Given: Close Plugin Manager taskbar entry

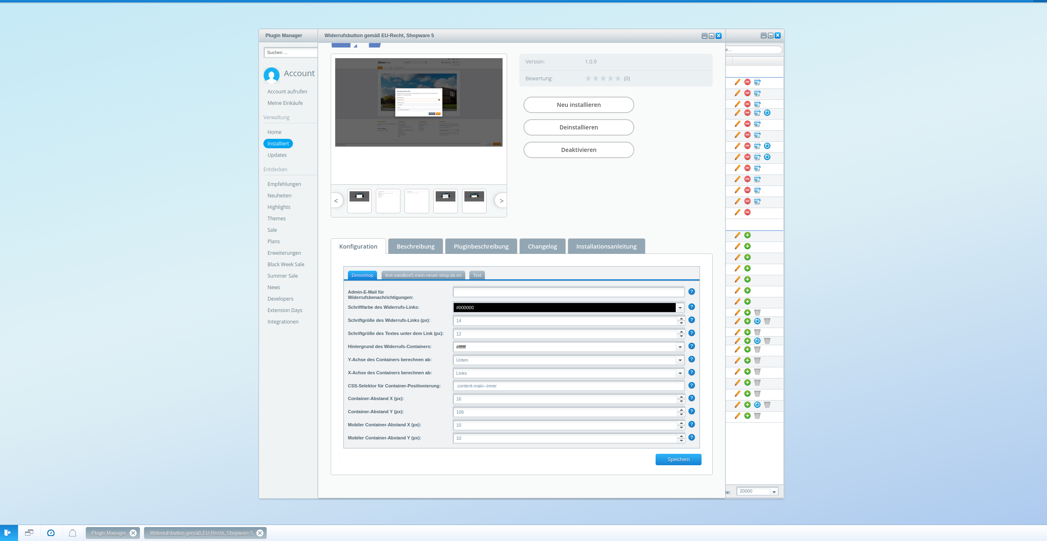Looking at the screenshot, I should point(133,533).
